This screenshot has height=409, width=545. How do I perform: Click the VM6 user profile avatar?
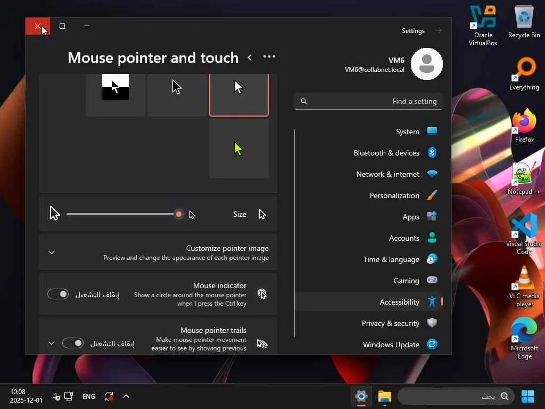426,64
